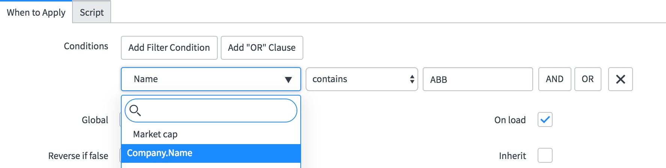Toggle the On load checkbox
The width and height of the screenshot is (666, 168).
click(545, 119)
